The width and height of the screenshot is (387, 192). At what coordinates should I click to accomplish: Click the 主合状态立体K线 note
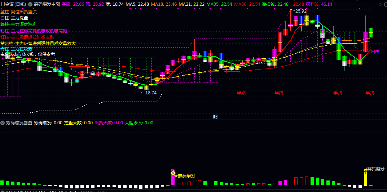tap(28, 54)
